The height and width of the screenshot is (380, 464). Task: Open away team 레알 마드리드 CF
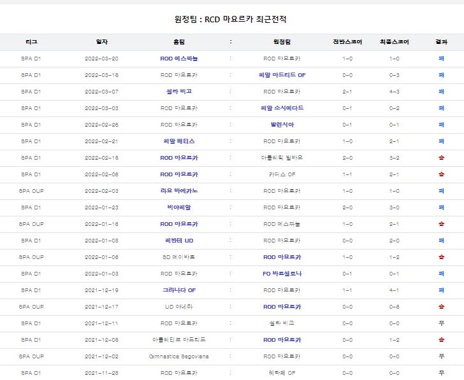[282, 75]
